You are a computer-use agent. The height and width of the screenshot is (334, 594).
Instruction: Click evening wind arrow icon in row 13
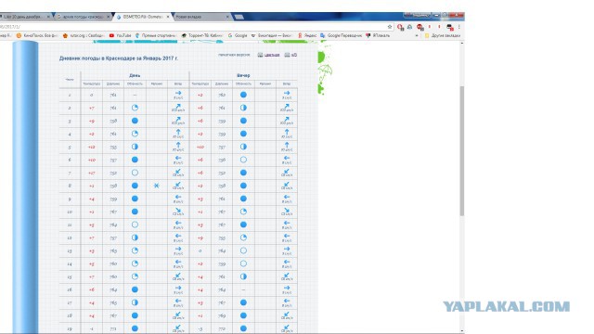(x=287, y=249)
